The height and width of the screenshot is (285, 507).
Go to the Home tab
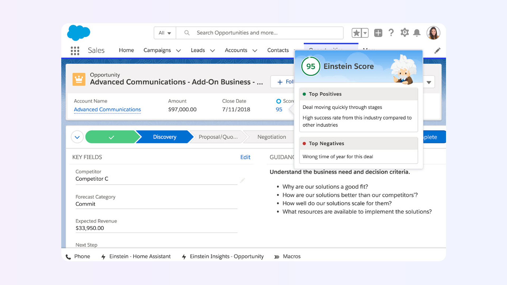(x=126, y=50)
